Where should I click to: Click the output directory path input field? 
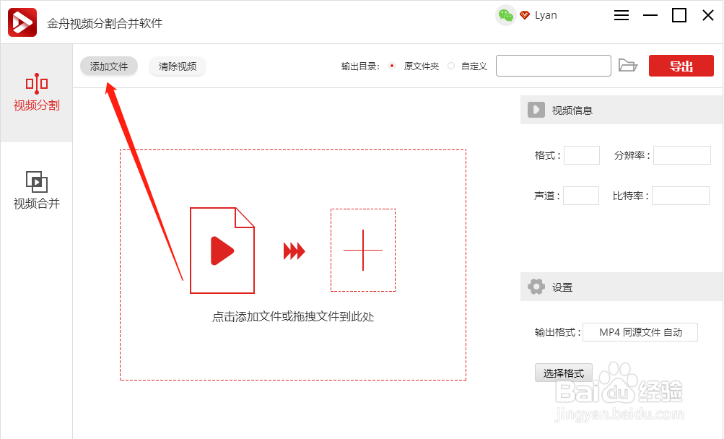(x=553, y=65)
